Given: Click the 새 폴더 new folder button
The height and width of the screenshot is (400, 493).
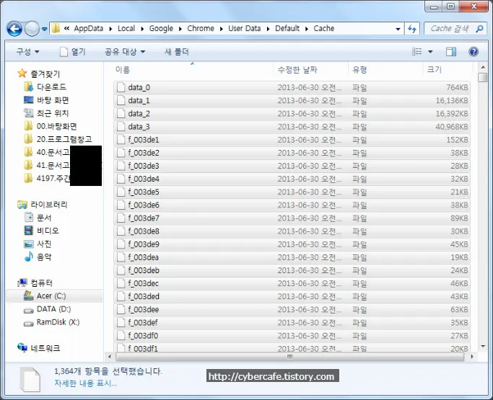Looking at the screenshot, I should [x=177, y=51].
